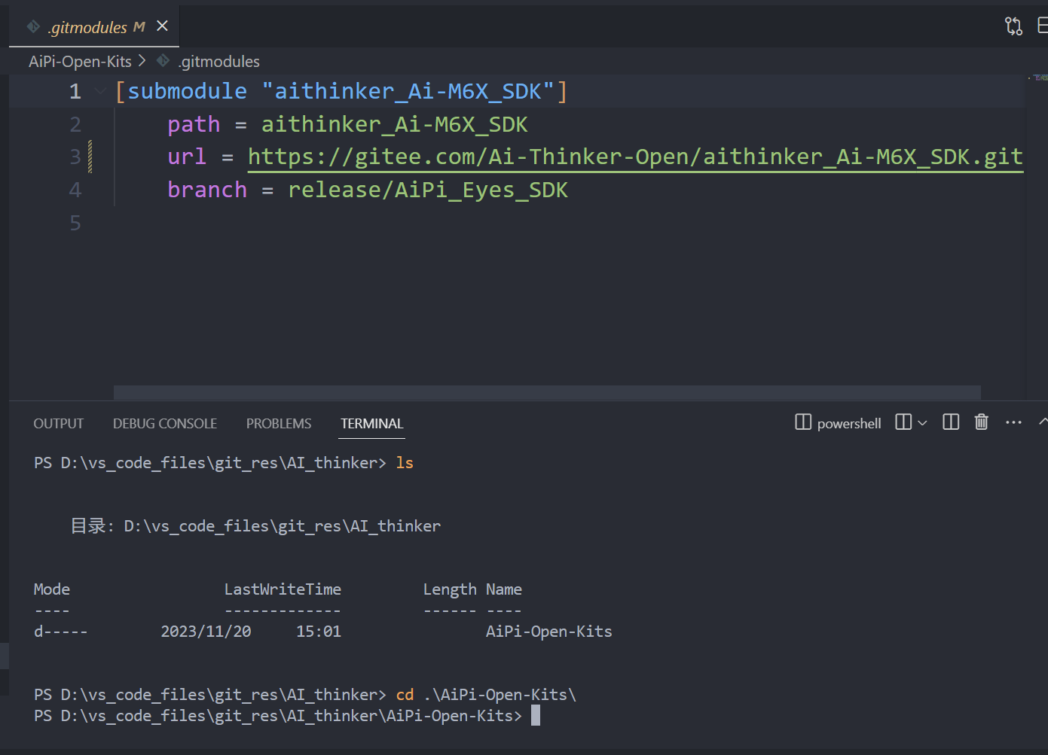The height and width of the screenshot is (755, 1048).
Task: Click release/AiPi_Eyes_SDK branch value
Action: click(x=428, y=190)
